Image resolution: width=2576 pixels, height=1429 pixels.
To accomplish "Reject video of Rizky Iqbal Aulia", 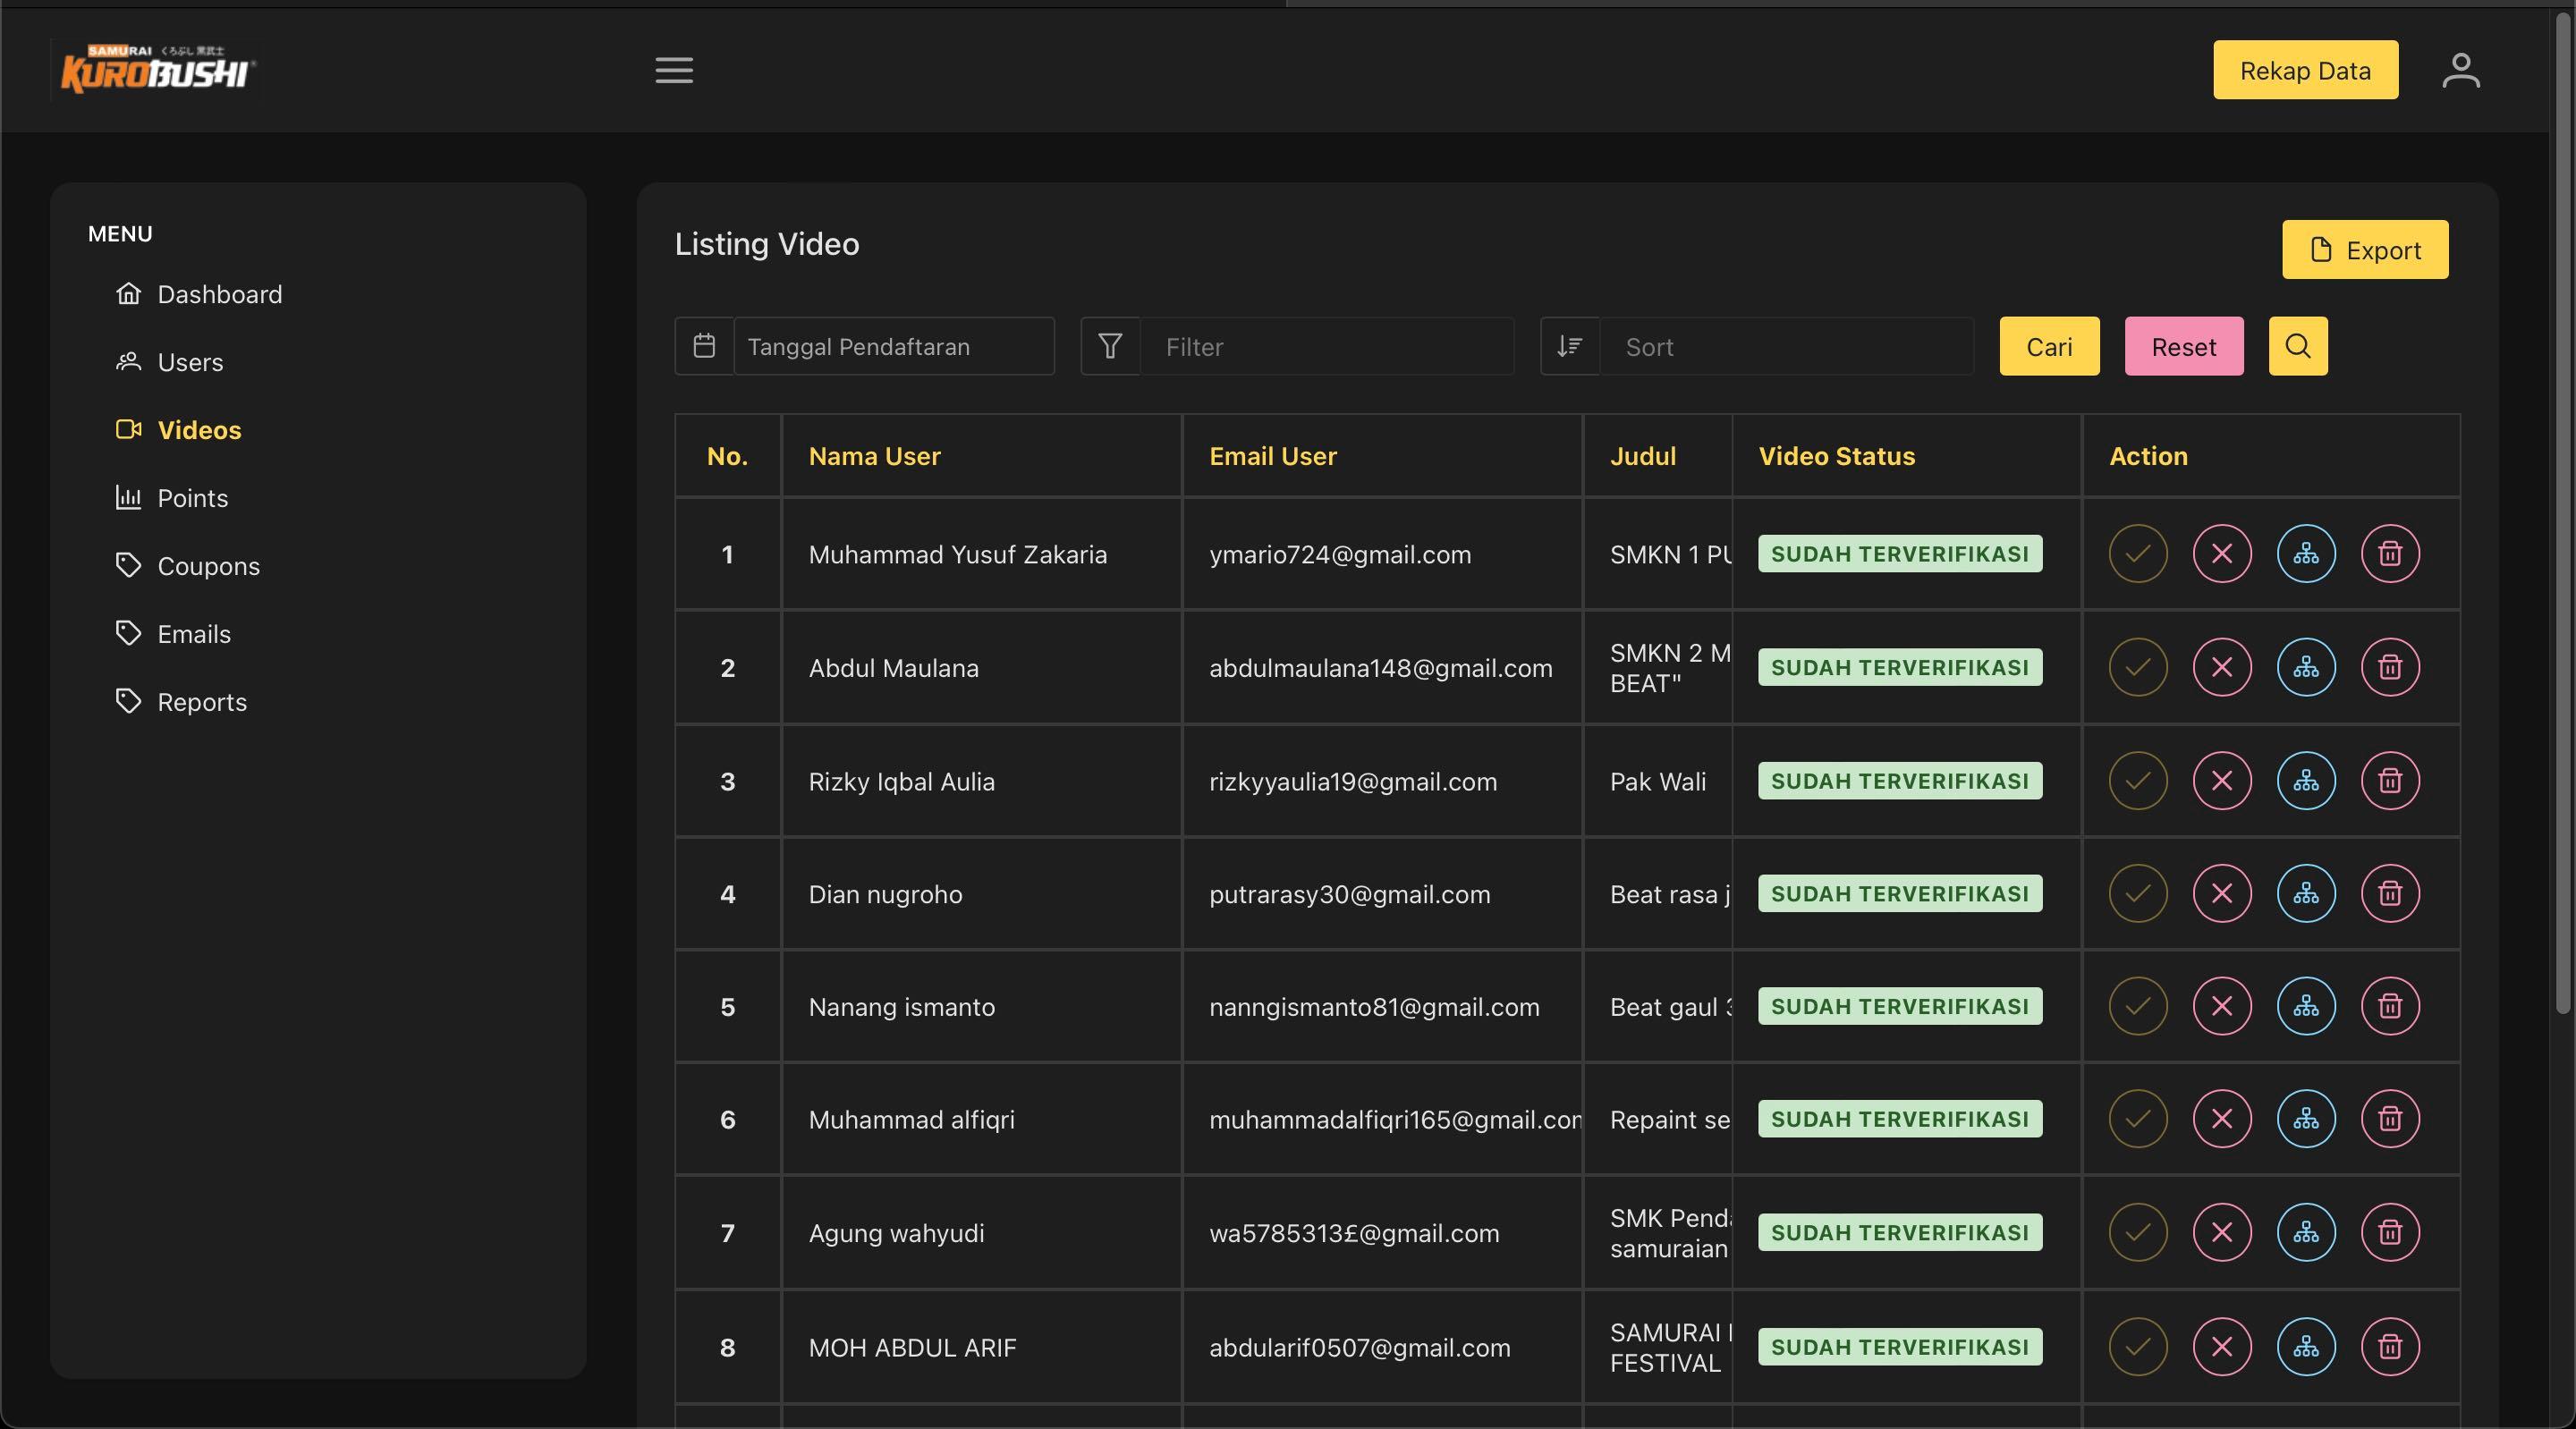I will click(2222, 780).
